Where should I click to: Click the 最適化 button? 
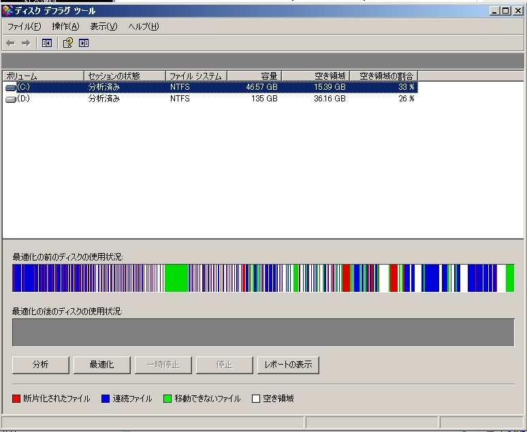tap(102, 365)
